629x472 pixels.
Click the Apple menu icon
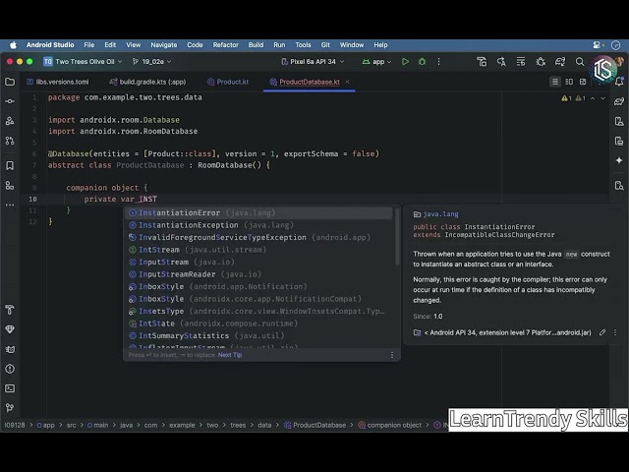click(x=13, y=45)
